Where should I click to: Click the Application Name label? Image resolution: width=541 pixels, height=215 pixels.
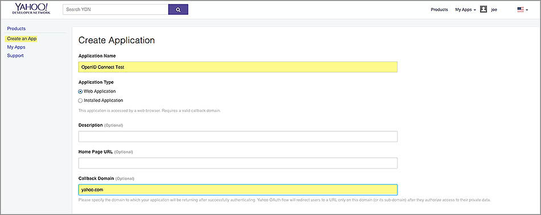[97, 56]
